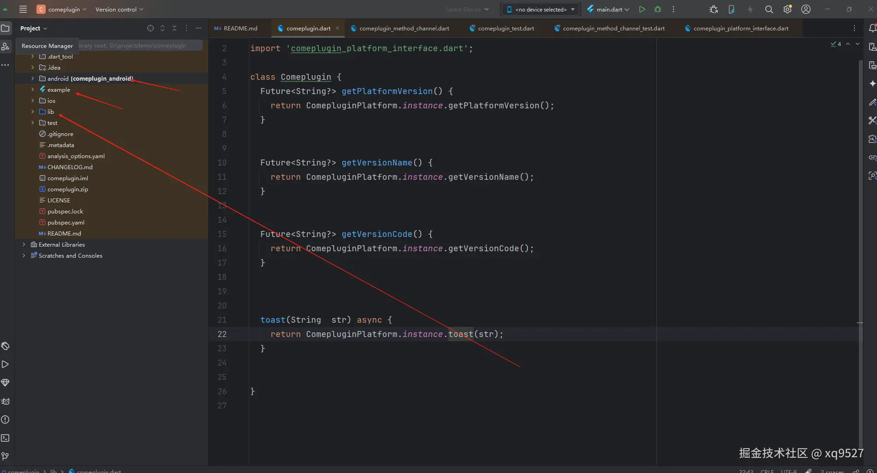Open the gem-shaped tool window

pos(6,383)
